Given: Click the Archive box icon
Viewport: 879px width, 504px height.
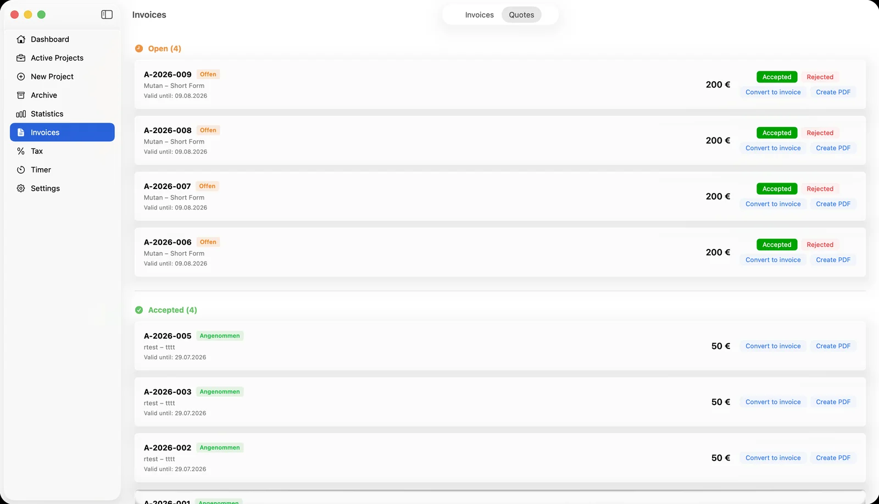Looking at the screenshot, I should (21, 95).
